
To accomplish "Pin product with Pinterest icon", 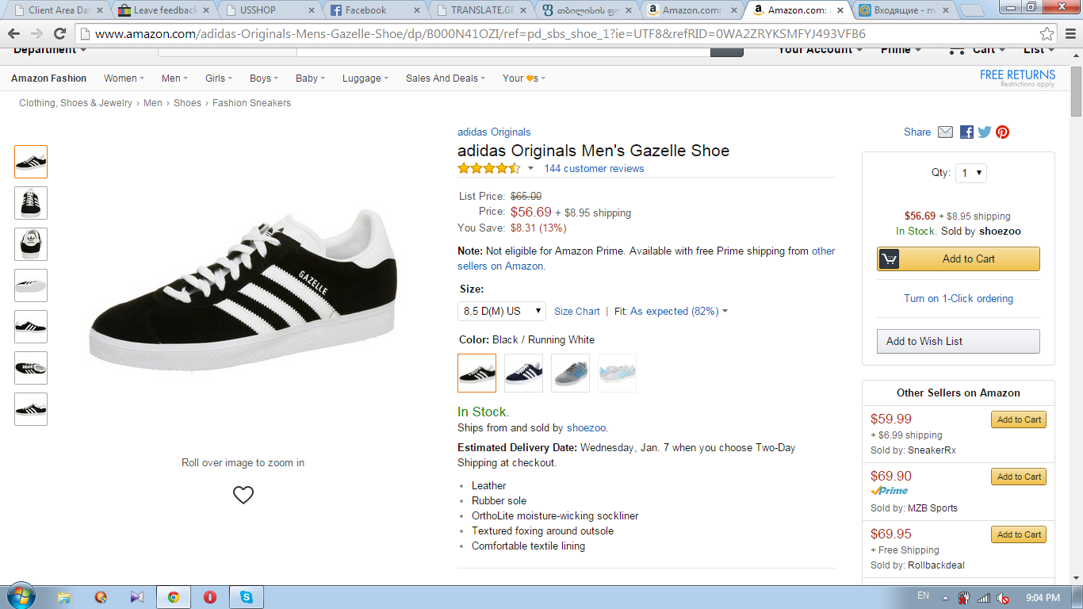I will (1003, 132).
